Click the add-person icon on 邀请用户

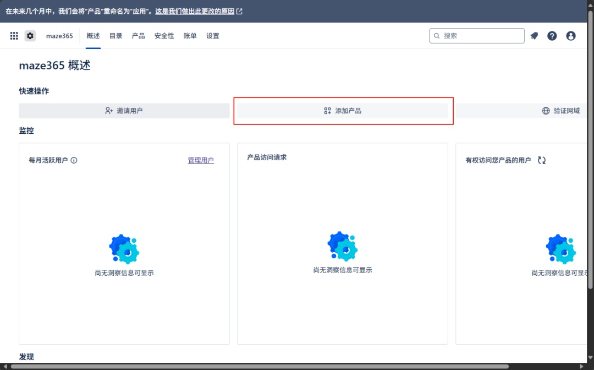pos(109,110)
